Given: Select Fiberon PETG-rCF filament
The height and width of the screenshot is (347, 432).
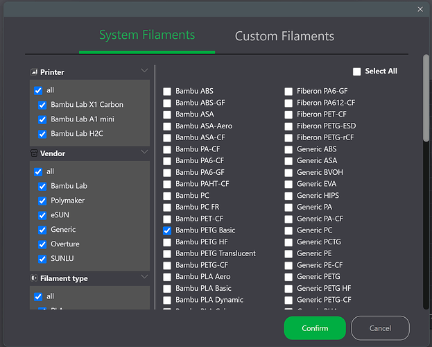Looking at the screenshot, I should pyautogui.click(x=288, y=137).
